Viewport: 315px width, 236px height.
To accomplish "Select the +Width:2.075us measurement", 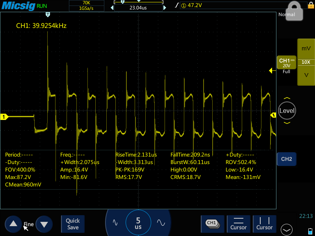I will click(80, 162).
